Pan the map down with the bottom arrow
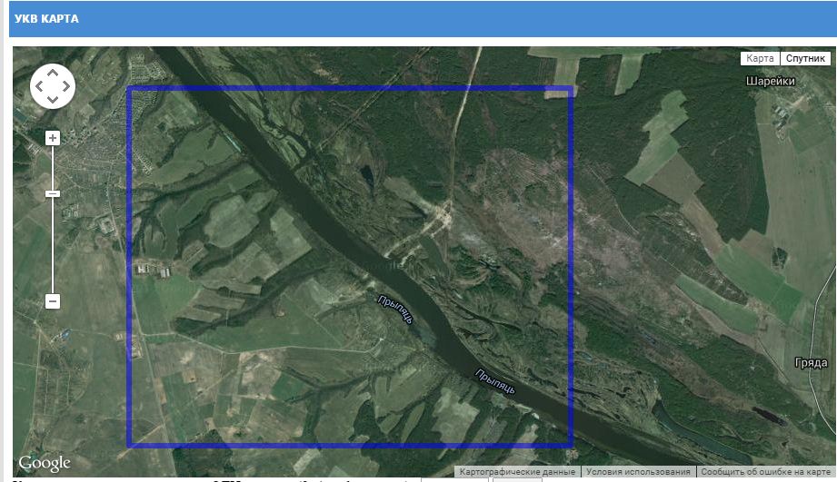 click(x=53, y=100)
